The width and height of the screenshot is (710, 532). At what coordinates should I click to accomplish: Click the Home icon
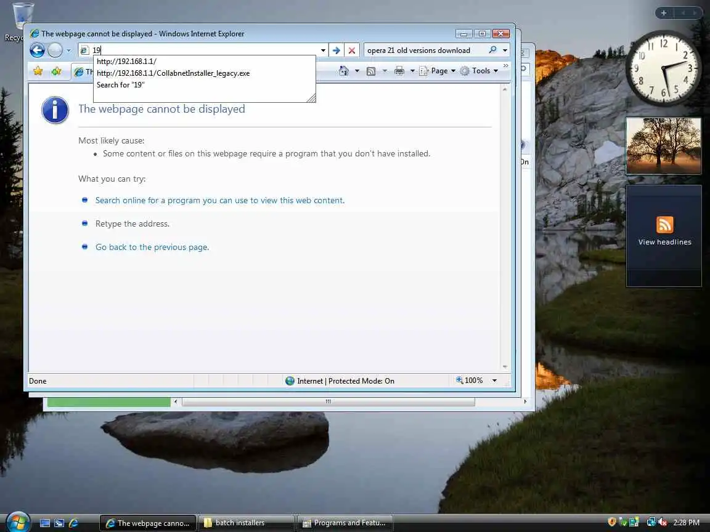pyautogui.click(x=344, y=71)
